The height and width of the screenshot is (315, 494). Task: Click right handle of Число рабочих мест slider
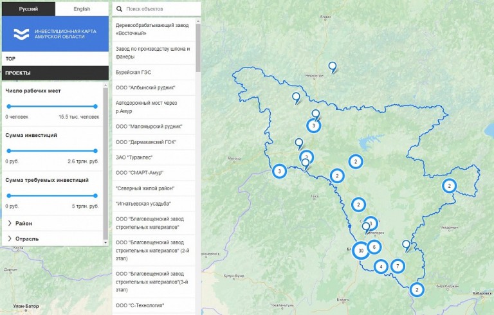click(95, 106)
